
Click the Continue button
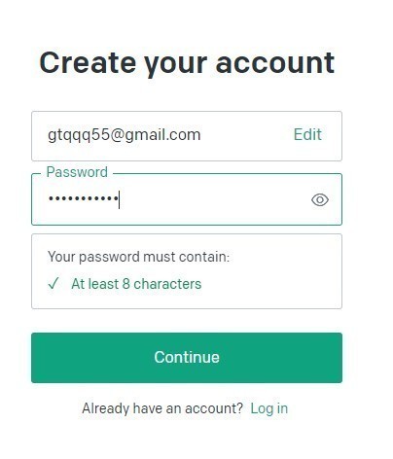pos(187,358)
